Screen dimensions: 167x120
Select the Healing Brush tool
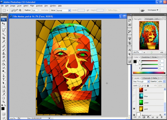[x=4, y=46]
